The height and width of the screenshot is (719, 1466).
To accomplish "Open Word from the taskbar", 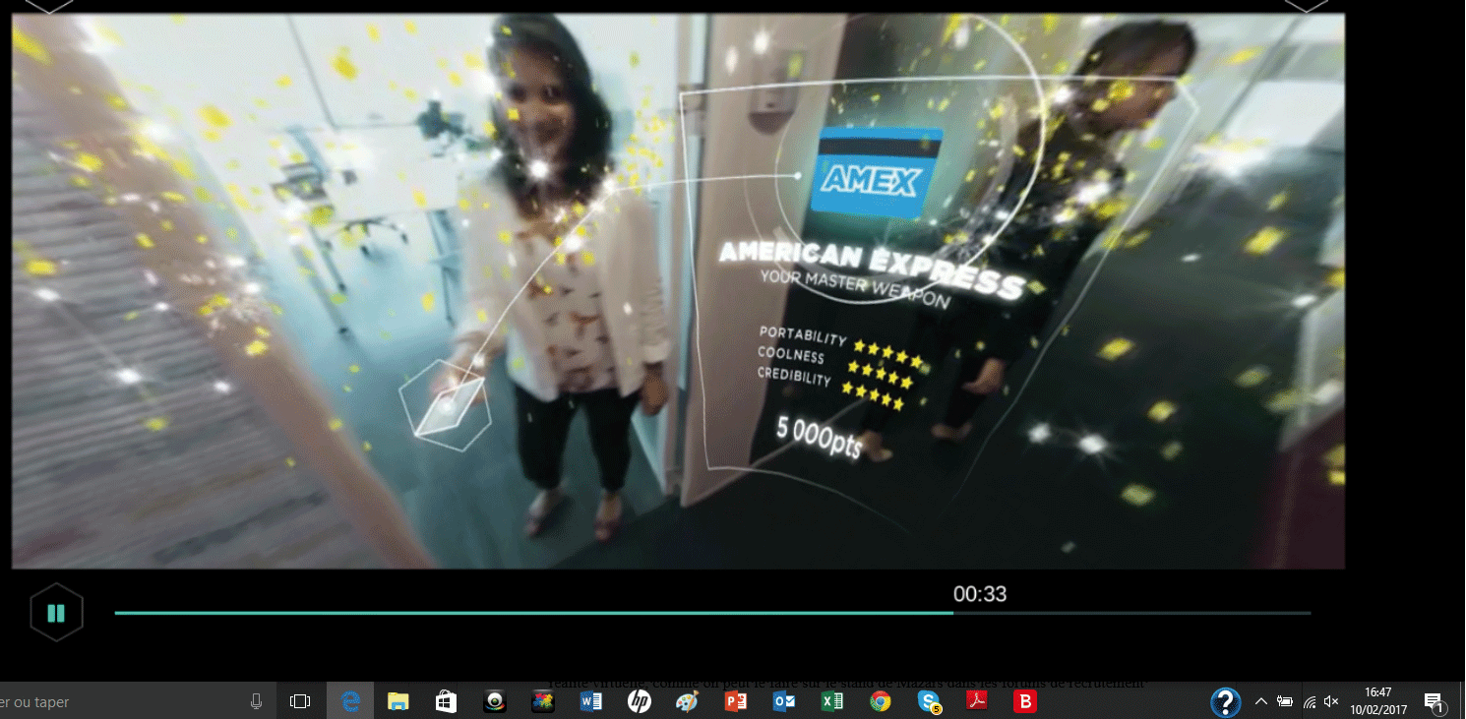I will [x=591, y=701].
